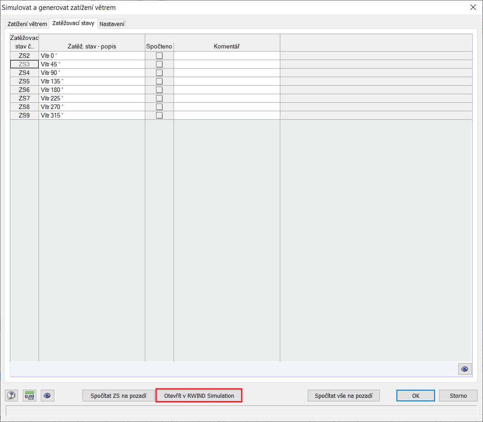Cancel the dialog using Storno
The image size is (483, 422).
pos(458,396)
